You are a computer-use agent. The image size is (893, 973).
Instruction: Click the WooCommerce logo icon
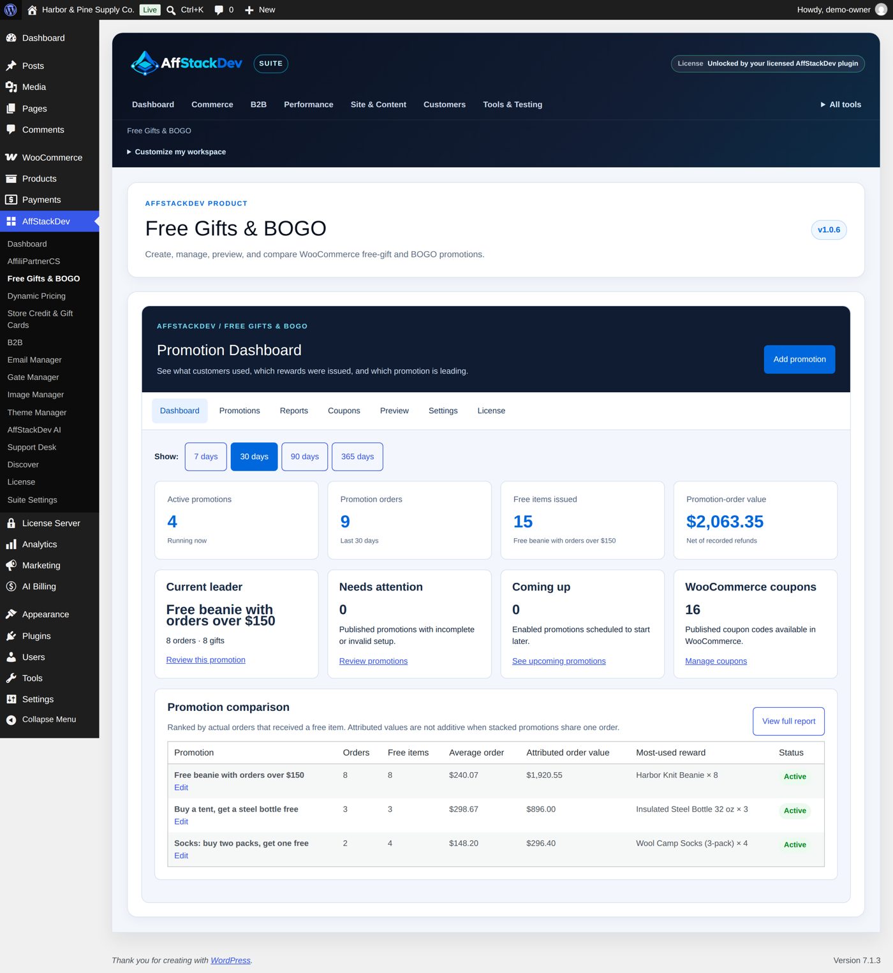[11, 157]
